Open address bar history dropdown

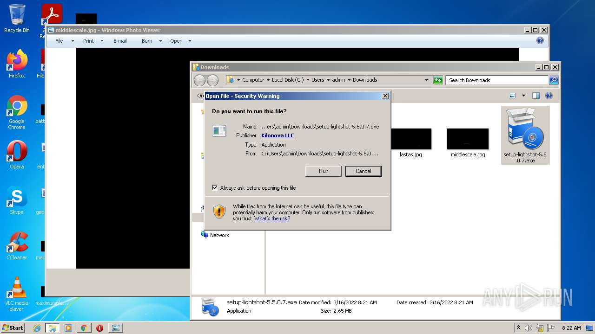coord(426,80)
